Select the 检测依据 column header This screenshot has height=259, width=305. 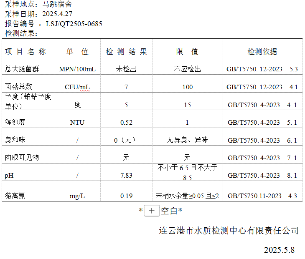tap(262, 52)
